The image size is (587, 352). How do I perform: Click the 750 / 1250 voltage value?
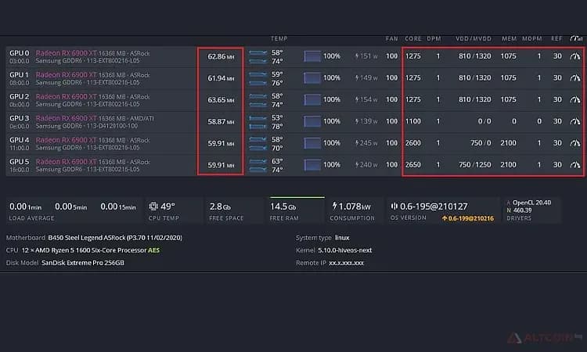pyautogui.click(x=475, y=164)
